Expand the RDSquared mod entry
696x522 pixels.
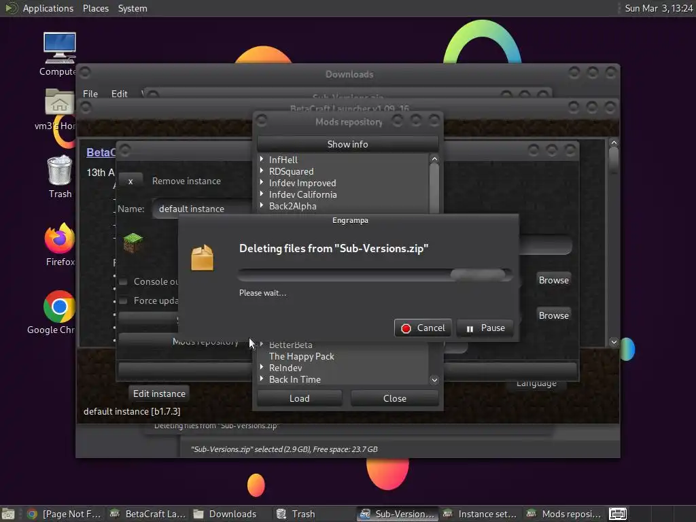(262, 171)
